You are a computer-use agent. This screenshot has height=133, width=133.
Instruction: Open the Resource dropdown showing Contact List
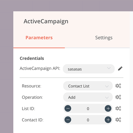click(x=88, y=86)
